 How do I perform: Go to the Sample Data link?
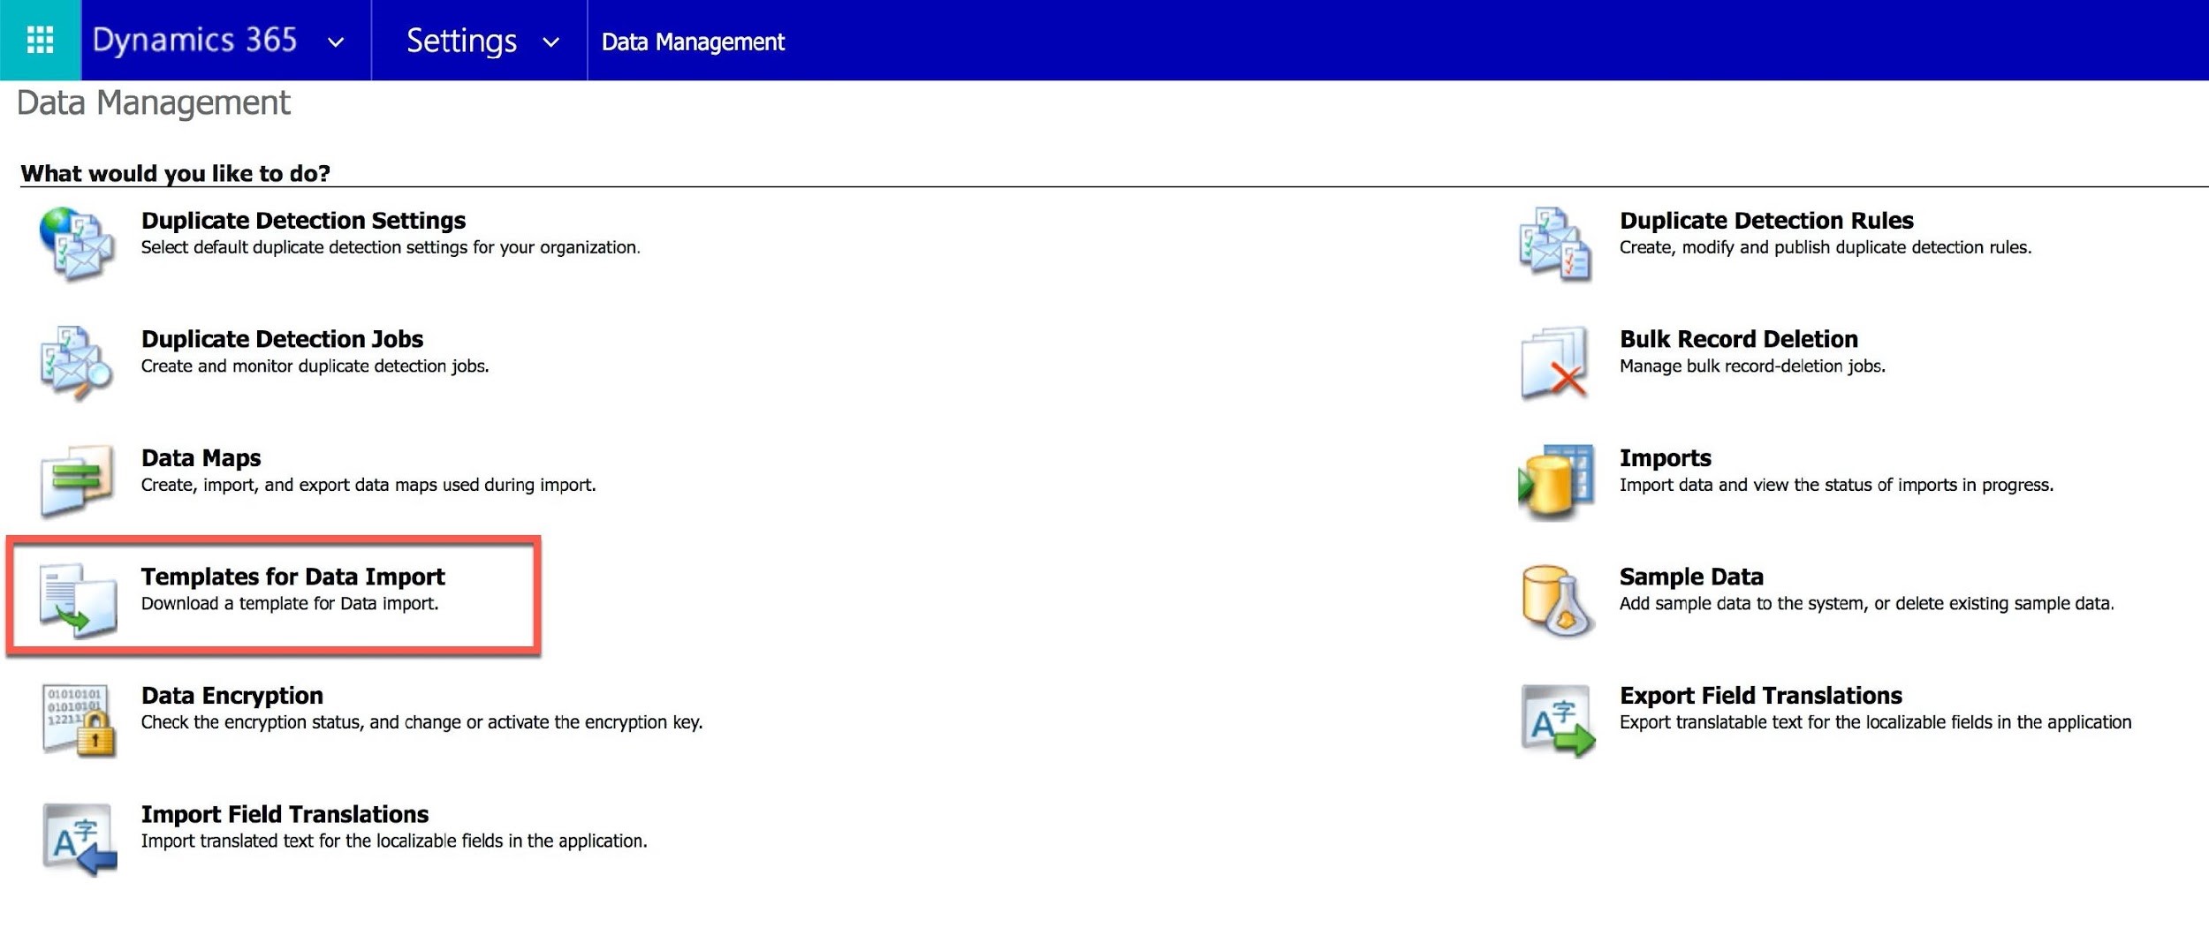pyautogui.click(x=1690, y=577)
